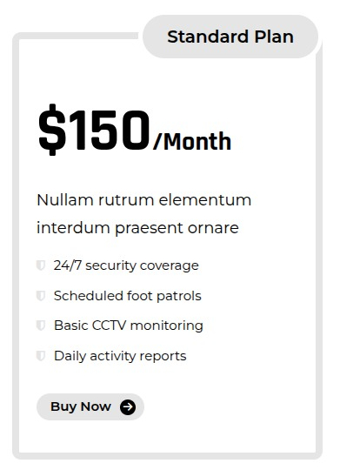Click the Nullam rutrum elementum description line
The image size is (340, 470).
(x=143, y=200)
